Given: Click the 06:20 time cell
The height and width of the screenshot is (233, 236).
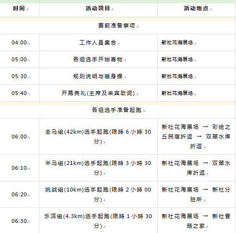Looking at the screenshot, I should coord(19,194).
